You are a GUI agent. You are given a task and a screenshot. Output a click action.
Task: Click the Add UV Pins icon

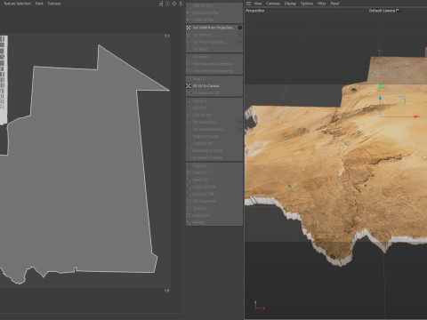(188, 5)
